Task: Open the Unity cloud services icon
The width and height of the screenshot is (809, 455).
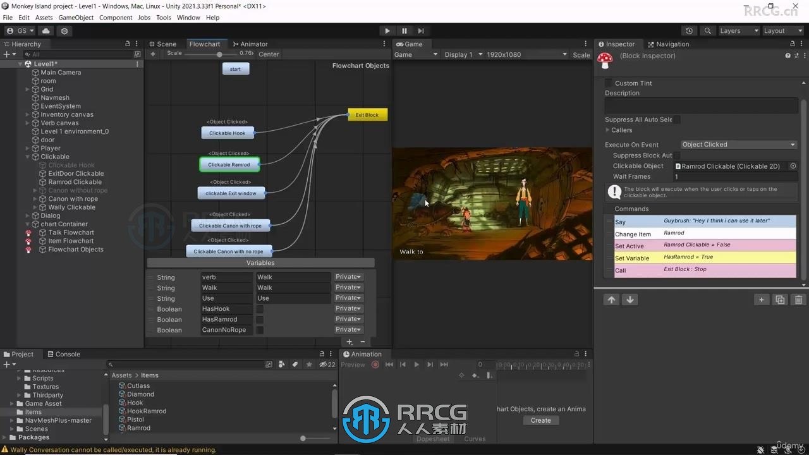Action: tap(46, 30)
